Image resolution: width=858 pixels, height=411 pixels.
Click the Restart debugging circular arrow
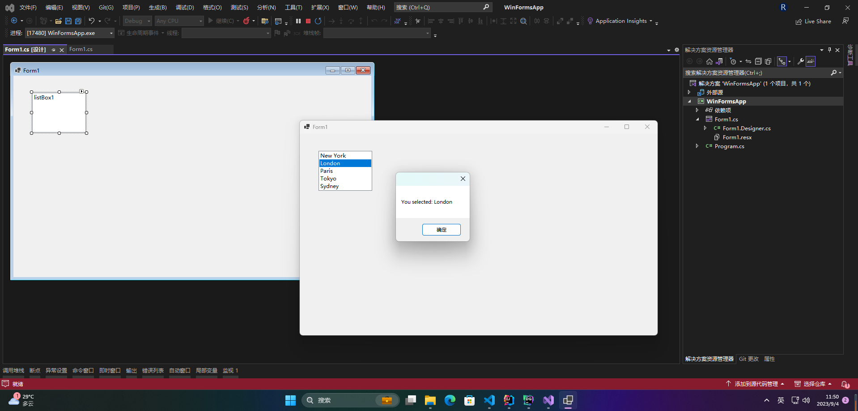tap(318, 21)
